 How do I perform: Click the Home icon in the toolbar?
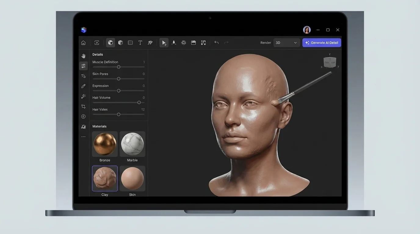pos(83,43)
